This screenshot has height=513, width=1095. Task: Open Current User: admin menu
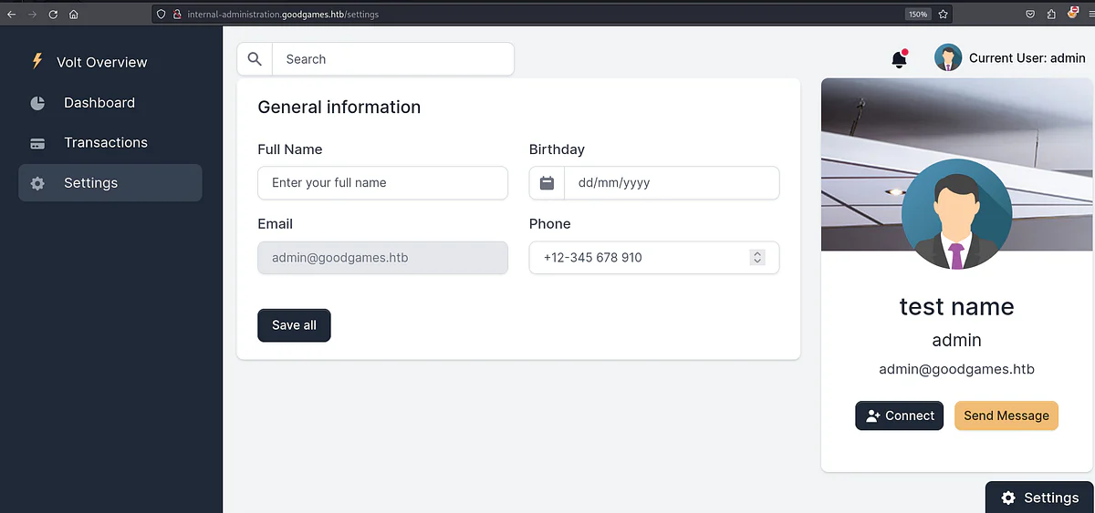(1009, 58)
